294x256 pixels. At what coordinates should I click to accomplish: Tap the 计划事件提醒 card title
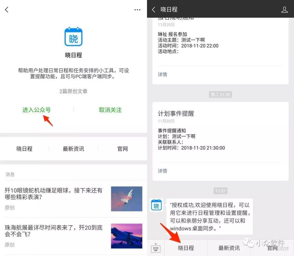[176, 113]
